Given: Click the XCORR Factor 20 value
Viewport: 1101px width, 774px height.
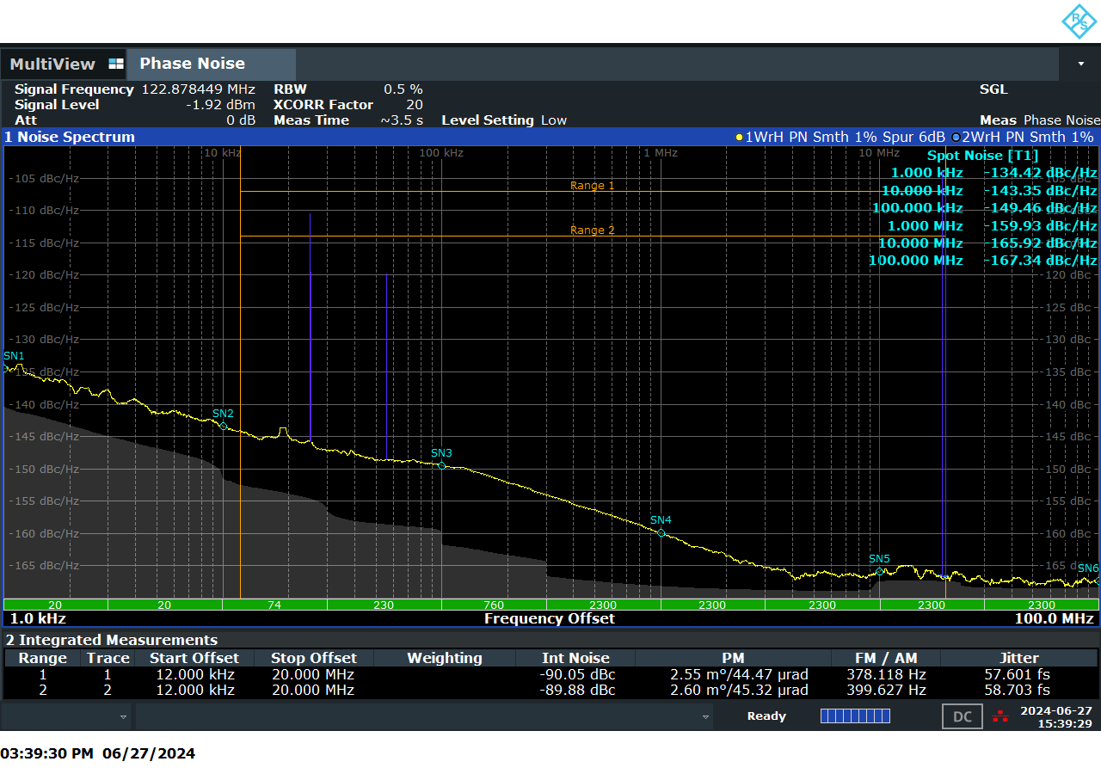Looking at the screenshot, I should [x=415, y=105].
